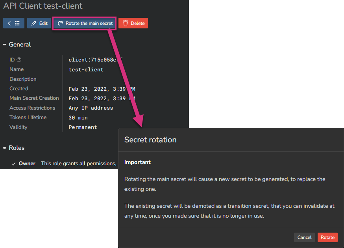Click the pencil icon on the Edit button
The image size is (344, 248).
[33, 23]
